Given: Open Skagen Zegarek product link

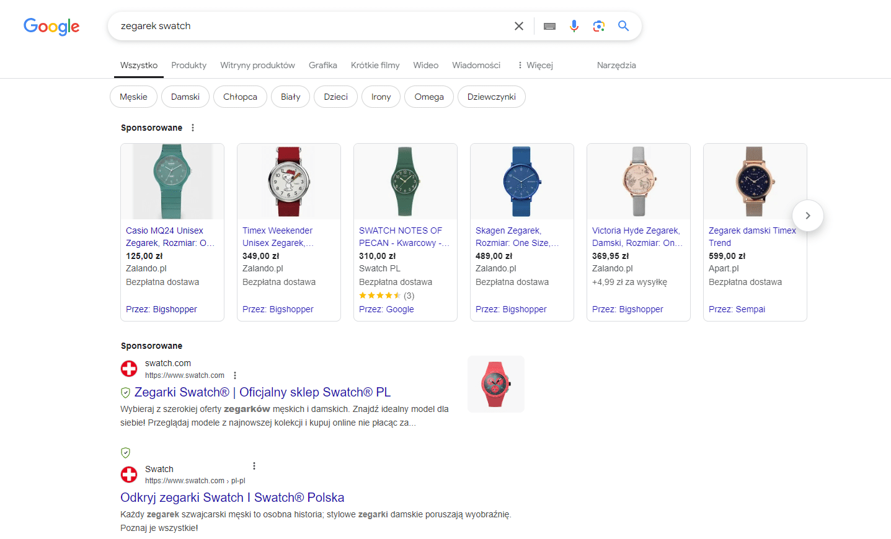Looking at the screenshot, I should pos(517,237).
